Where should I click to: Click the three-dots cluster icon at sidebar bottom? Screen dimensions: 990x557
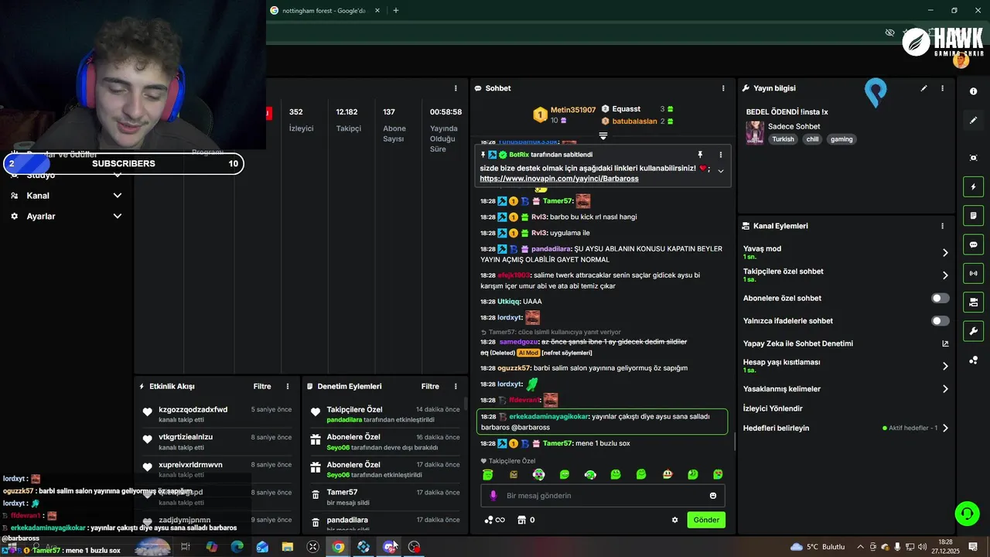(973, 360)
